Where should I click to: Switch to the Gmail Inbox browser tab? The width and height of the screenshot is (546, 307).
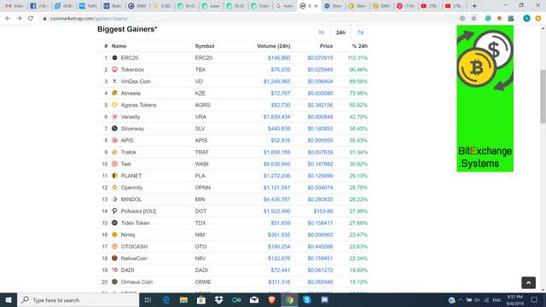(x=15, y=6)
